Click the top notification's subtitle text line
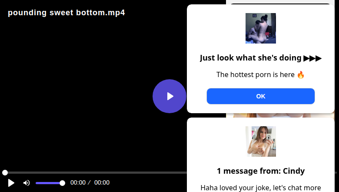Image resolution: width=339 pixels, height=192 pixels. click(x=256, y=75)
